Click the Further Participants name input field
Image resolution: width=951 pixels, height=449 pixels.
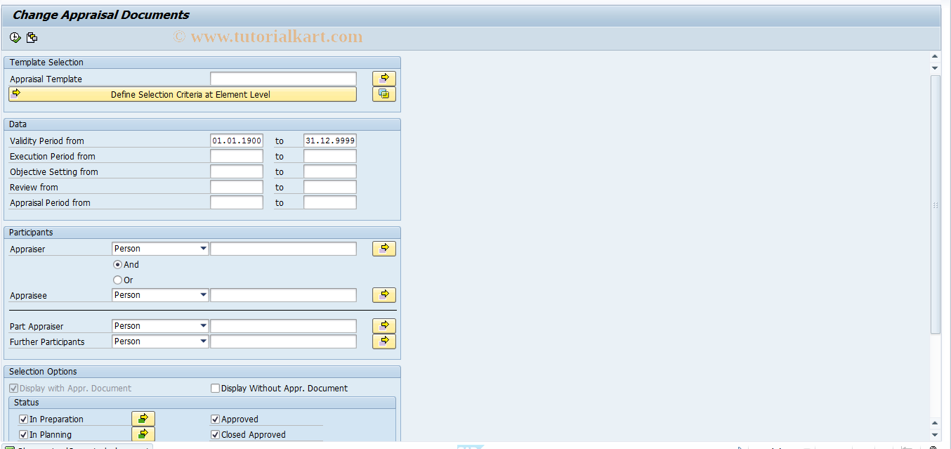283,341
